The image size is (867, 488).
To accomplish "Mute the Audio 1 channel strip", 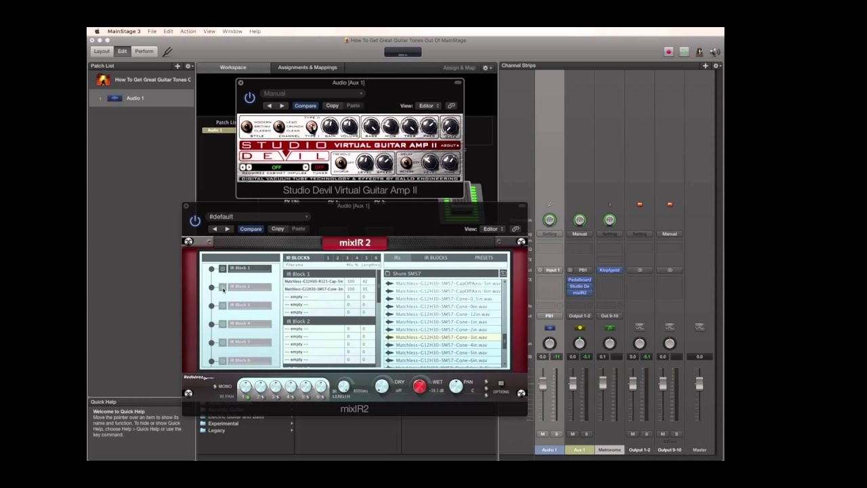I will (543, 434).
